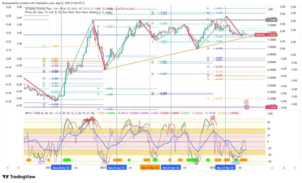
Task: Click the 2023 year label on time axis
Action: tap(103, 168)
